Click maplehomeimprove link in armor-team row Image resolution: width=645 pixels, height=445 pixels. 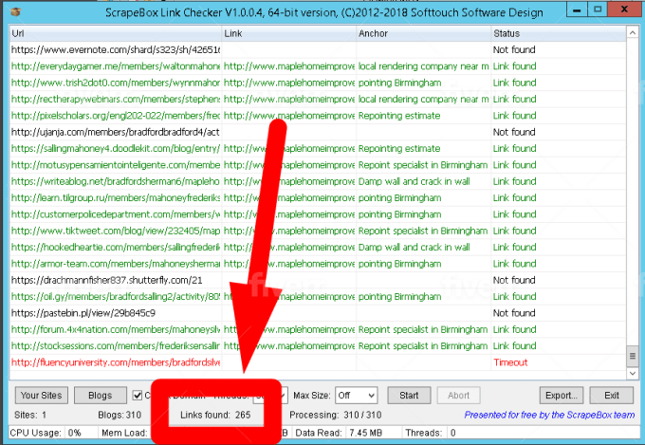point(288,264)
